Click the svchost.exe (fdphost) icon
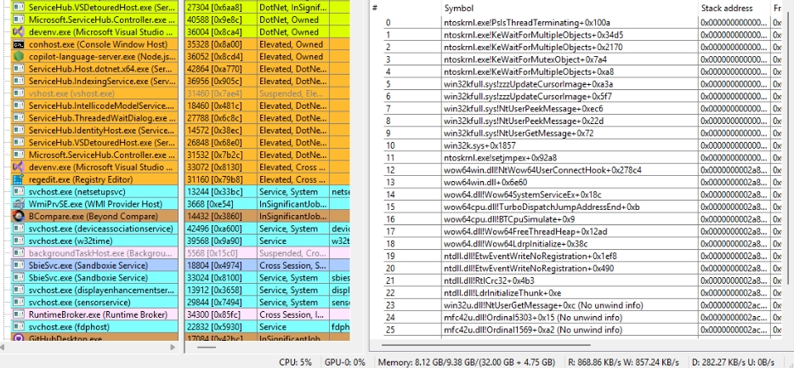794x368 pixels. [19, 327]
